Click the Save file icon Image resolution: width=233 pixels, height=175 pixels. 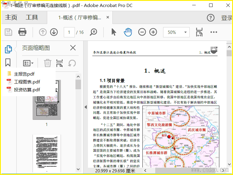pyautogui.click(x=8, y=32)
